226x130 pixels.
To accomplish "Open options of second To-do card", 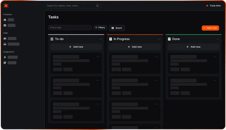I will coord(98,80).
